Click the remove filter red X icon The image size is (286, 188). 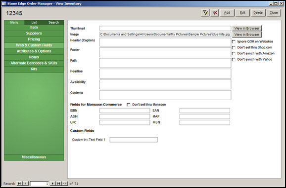215,13
